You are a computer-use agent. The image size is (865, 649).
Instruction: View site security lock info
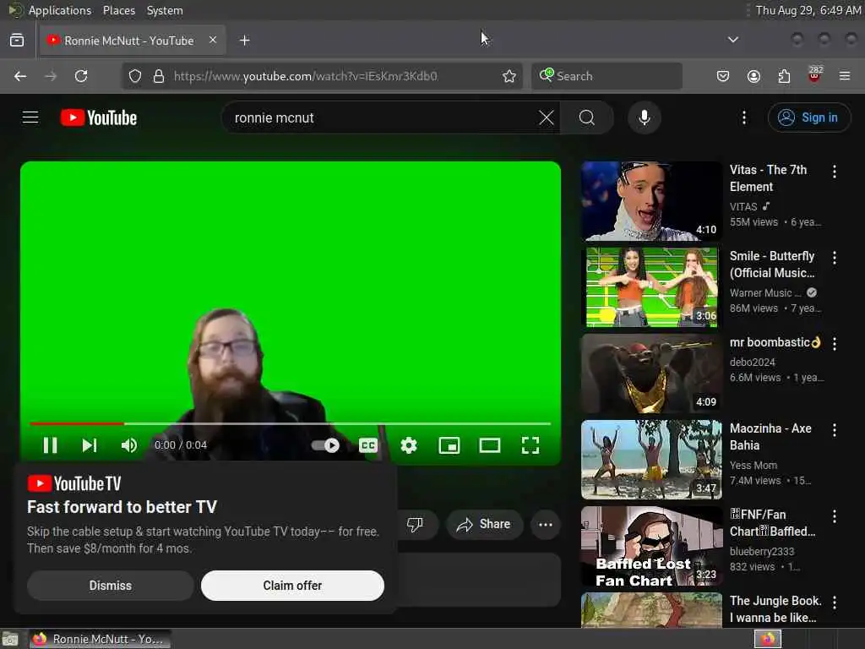(x=159, y=76)
